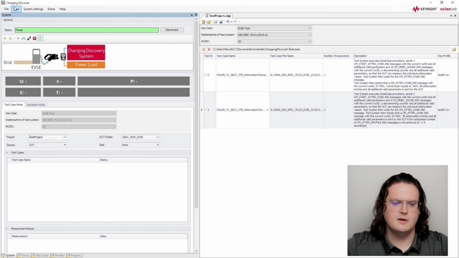Open the System settings menu
The width and height of the screenshot is (459, 258).
[x=33, y=9]
